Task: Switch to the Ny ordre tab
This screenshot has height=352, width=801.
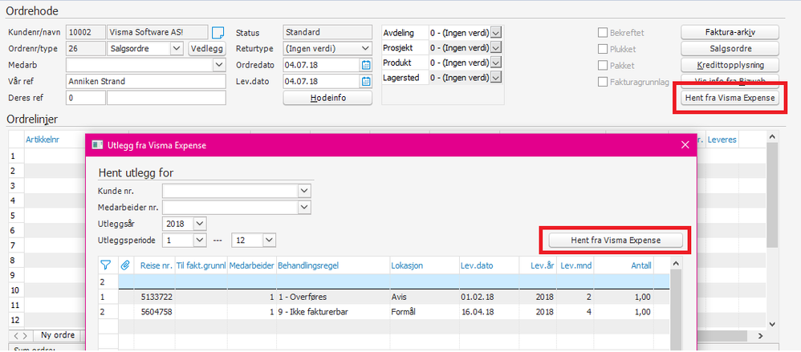Action: click(x=58, y=335)
